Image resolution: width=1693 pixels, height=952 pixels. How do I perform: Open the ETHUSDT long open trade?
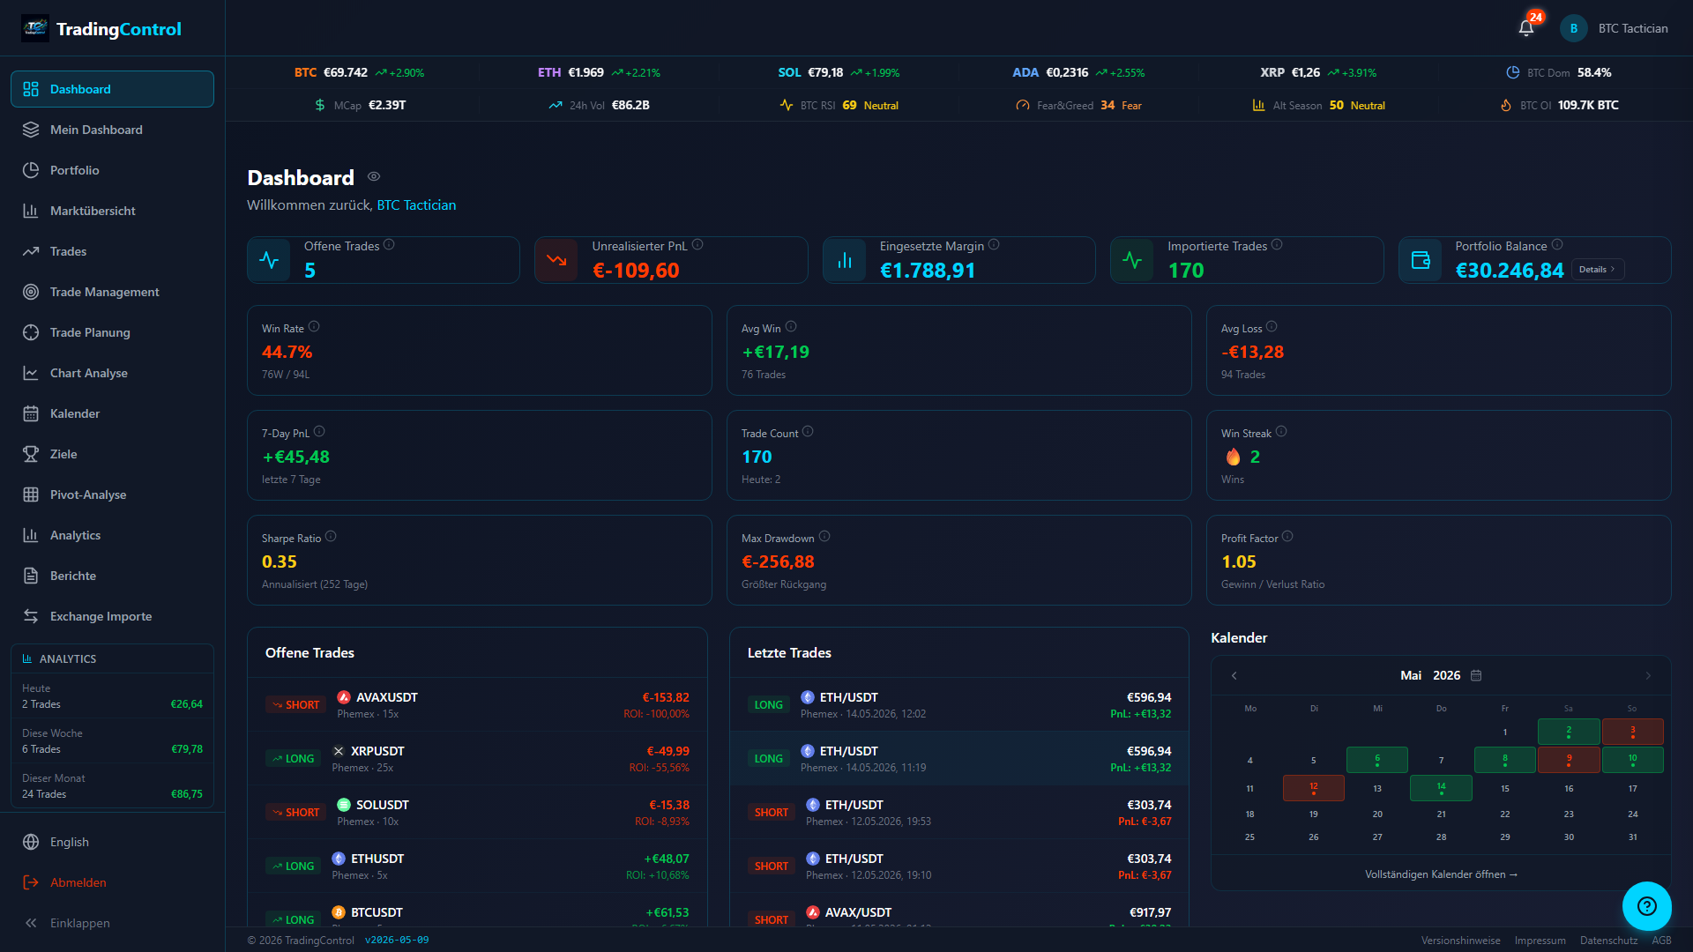point(477,866)
